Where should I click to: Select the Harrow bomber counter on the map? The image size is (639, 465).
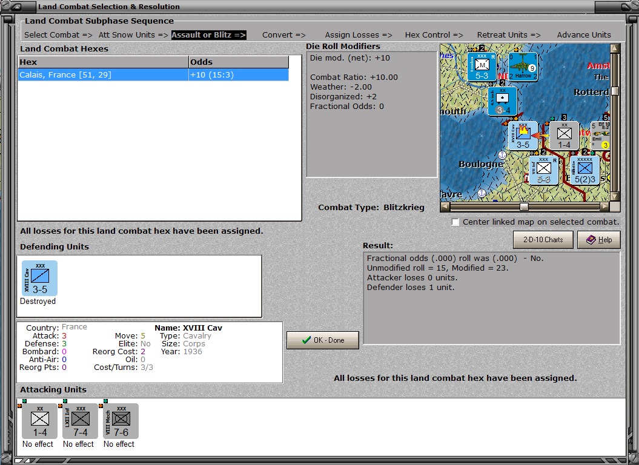click(523, 67)
